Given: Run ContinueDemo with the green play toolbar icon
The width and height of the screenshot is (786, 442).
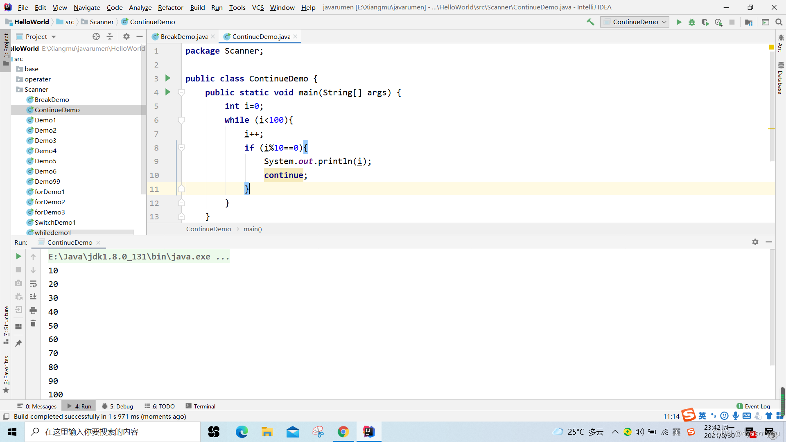Looking at the screenshot, I should tap(679, 22).
